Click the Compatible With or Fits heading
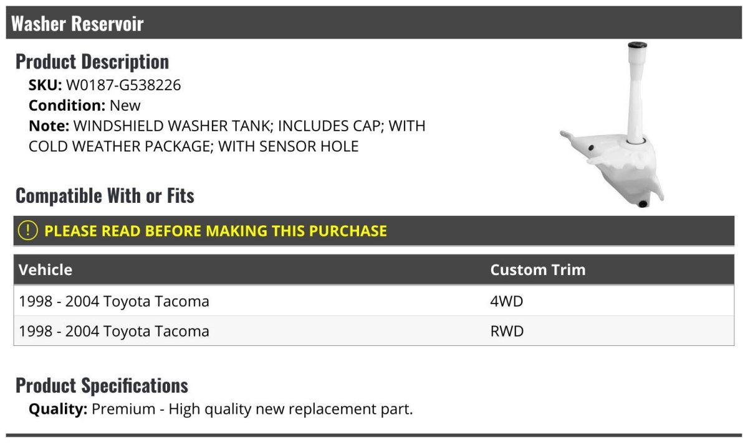This screenshot has height=443, width=748. [x=105, y=196]
